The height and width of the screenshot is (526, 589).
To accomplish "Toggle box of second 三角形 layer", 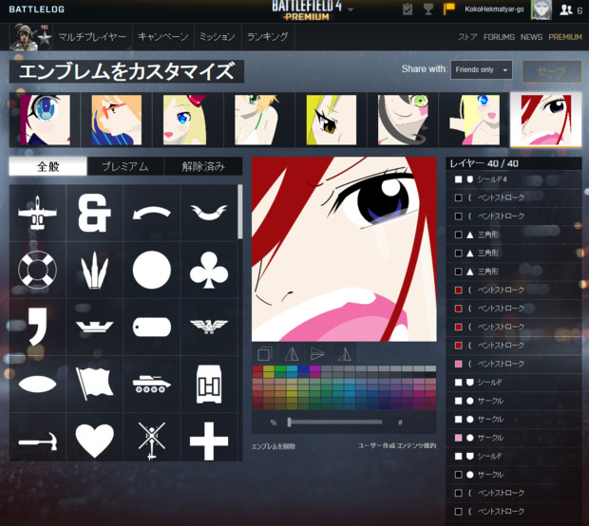I will point(458,254).
